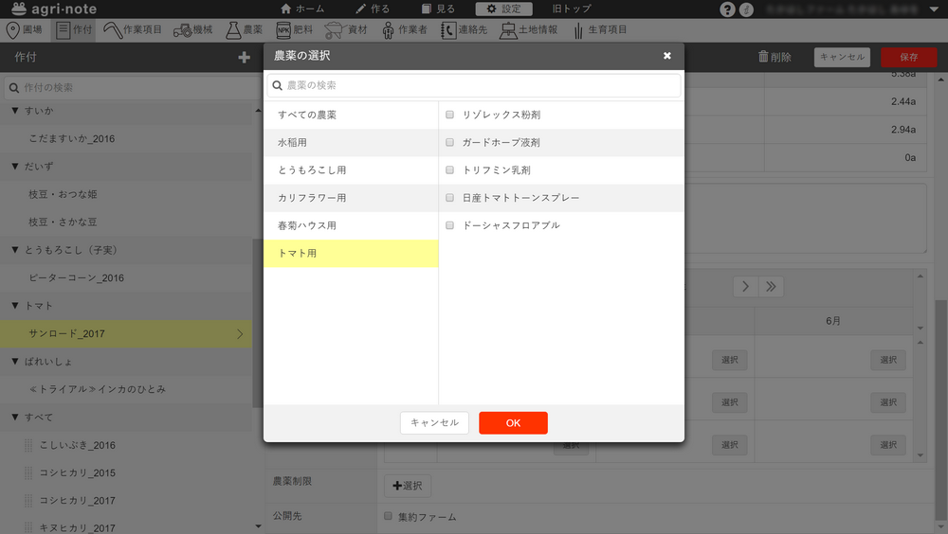Click the 作付の検索 search field

pos(131,88)
